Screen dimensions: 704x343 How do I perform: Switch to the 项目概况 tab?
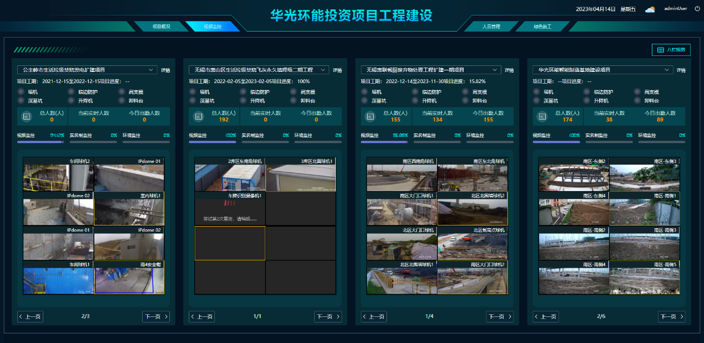pyautogui.click(x=163, y=25)
